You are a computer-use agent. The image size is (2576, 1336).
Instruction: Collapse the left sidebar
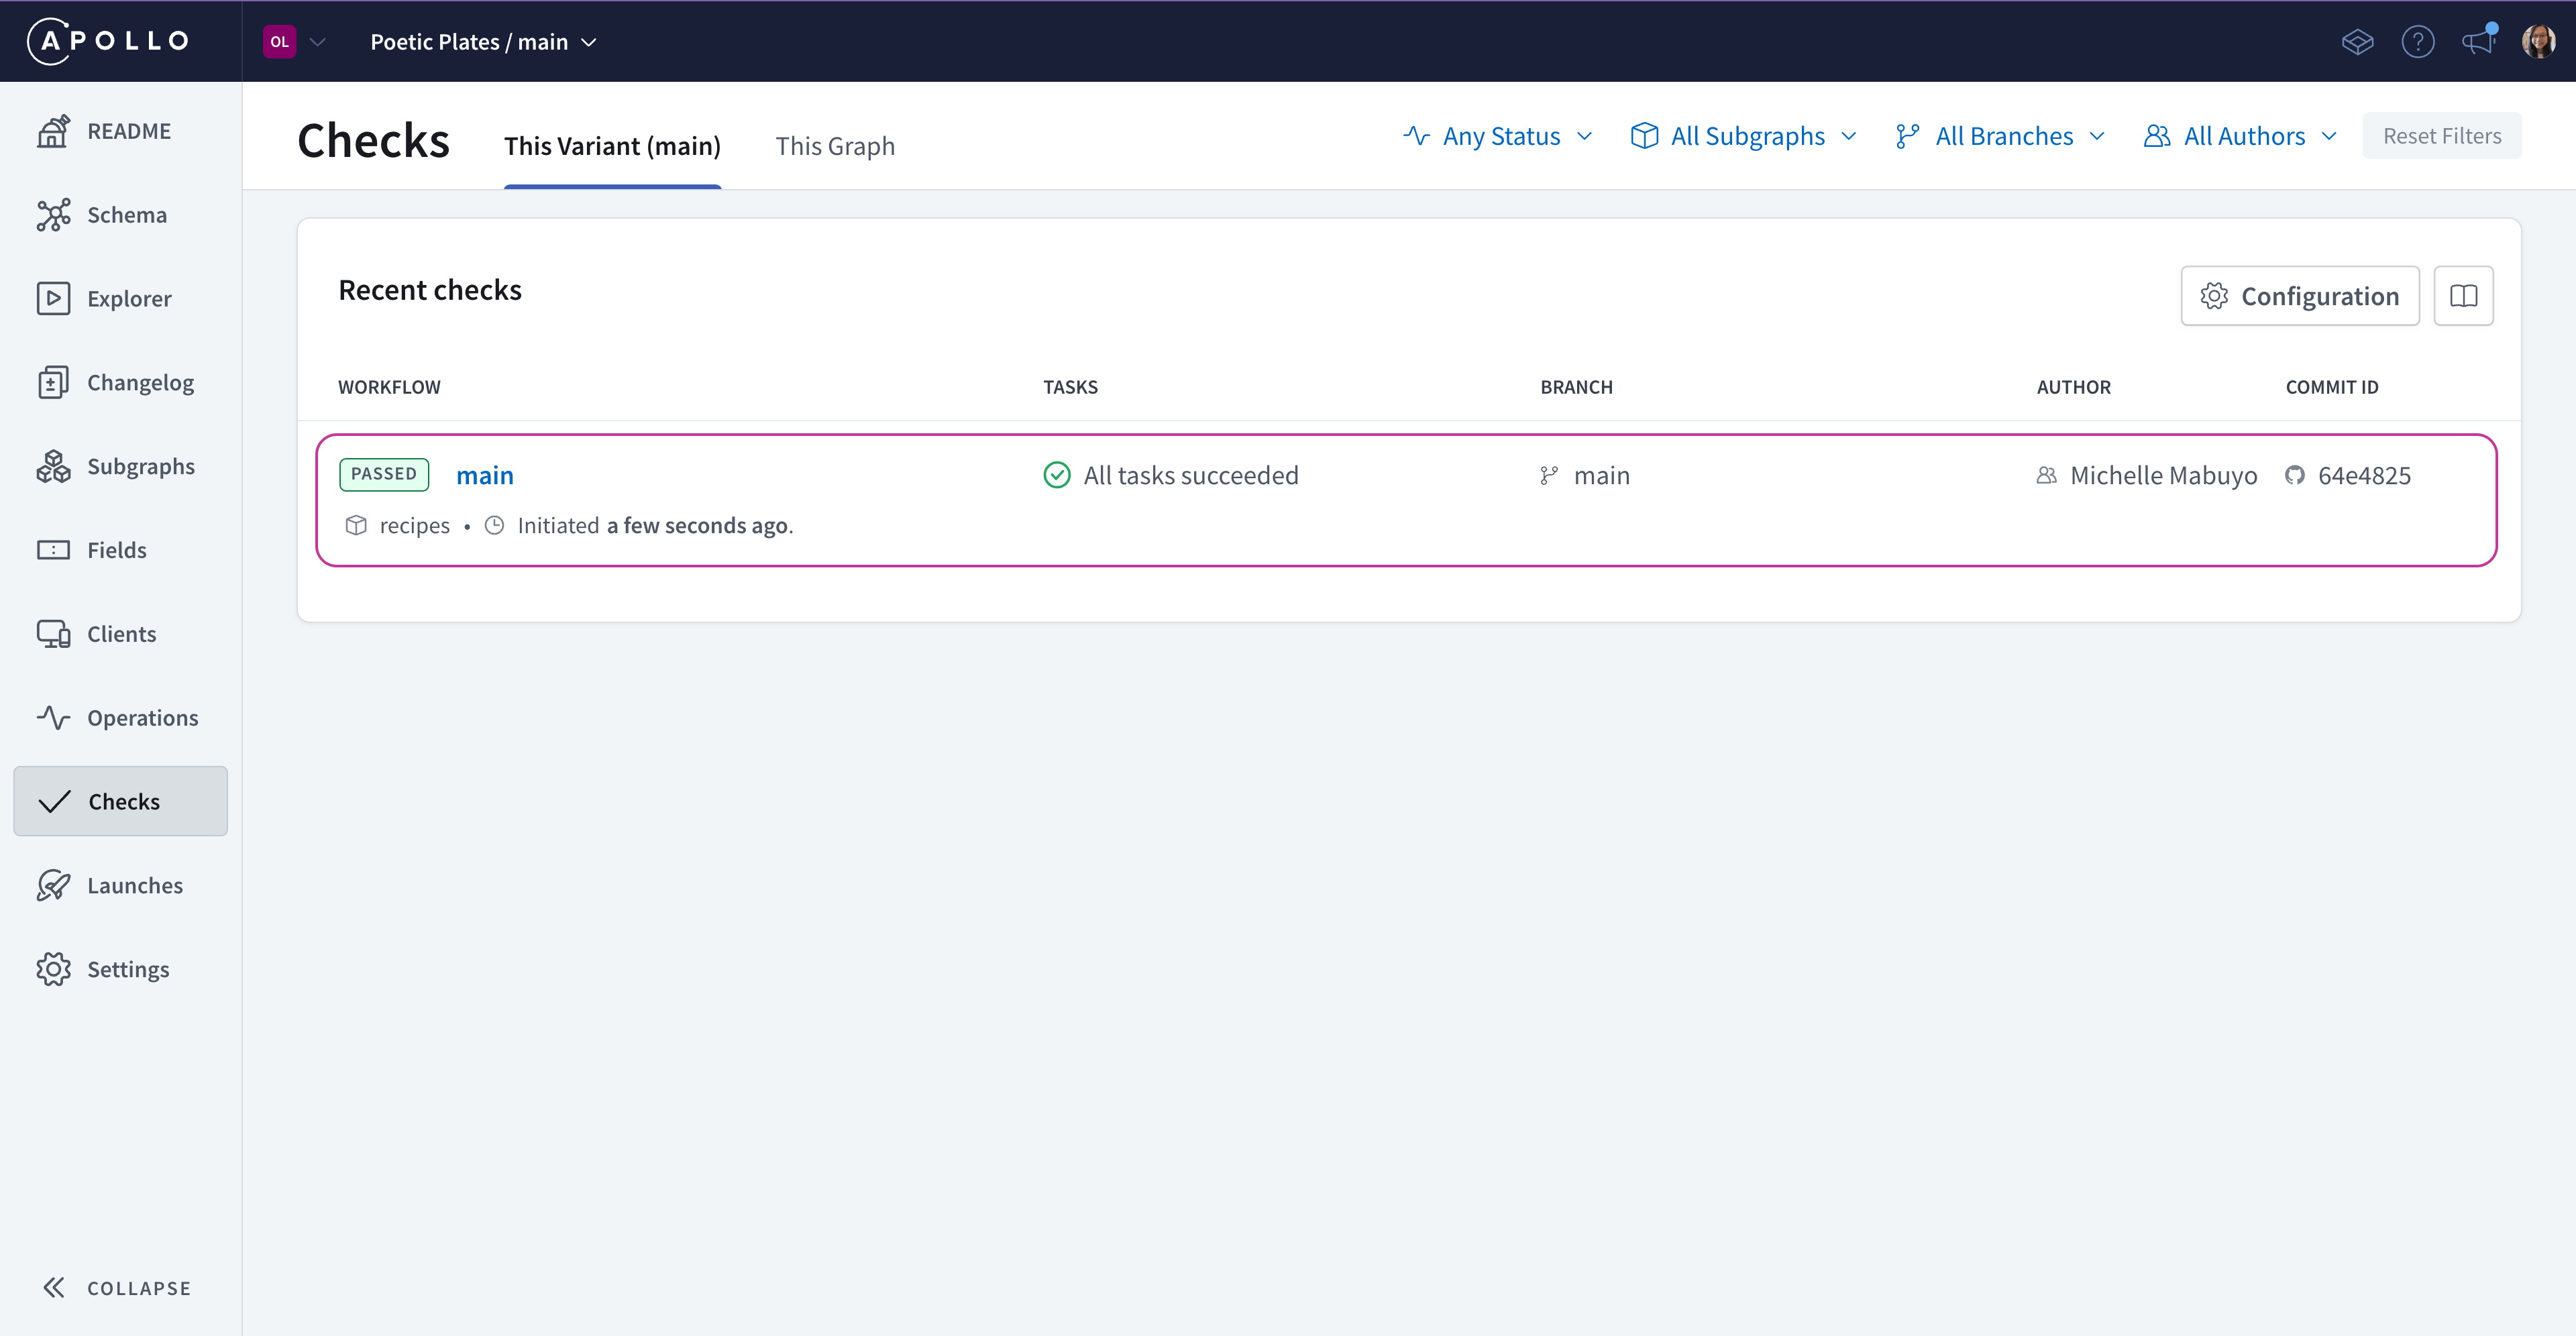pyautogui.click(x=116, y=1288)
